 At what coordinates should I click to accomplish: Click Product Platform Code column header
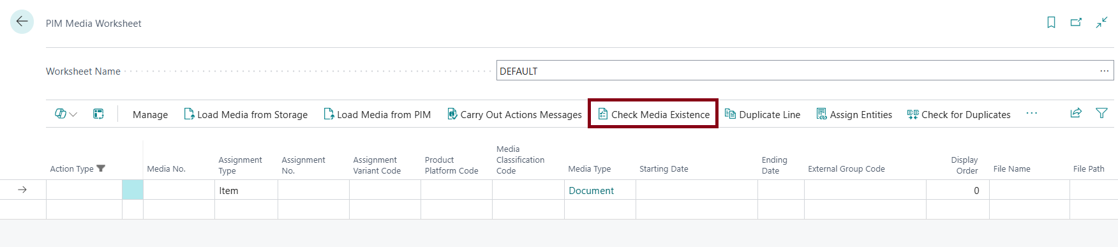point(451,165)
